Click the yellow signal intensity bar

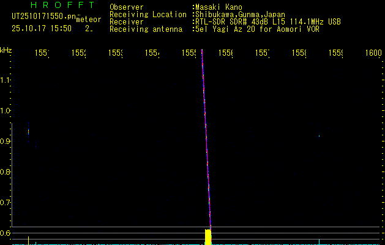coord(208,237)
